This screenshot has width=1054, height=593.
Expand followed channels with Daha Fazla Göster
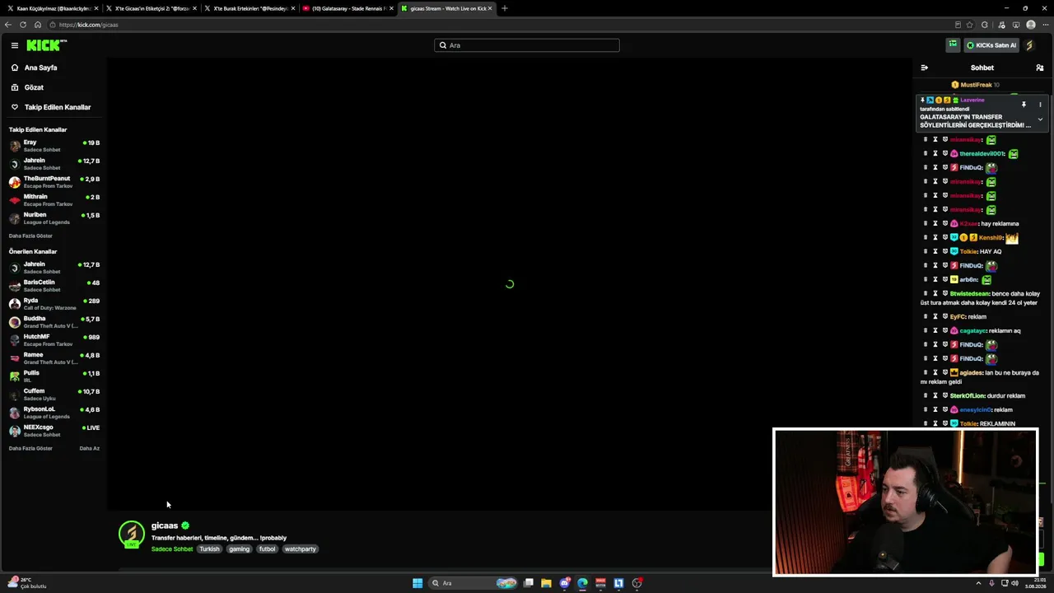tap(30, 236)
